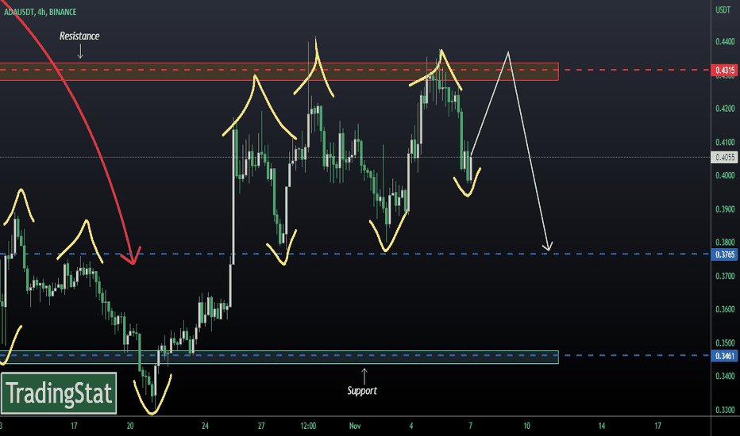The height and width of the screenshot is (436, 740).
Task: Click the 0.3400 price axis value
Action: click(725, 376)
